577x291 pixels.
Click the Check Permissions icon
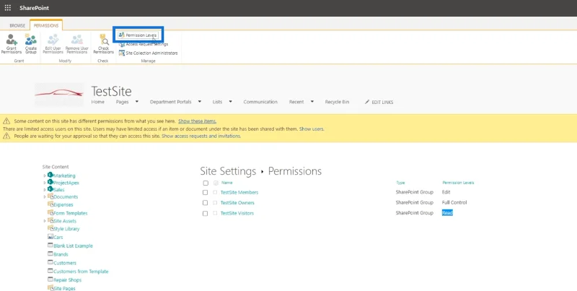103,43
